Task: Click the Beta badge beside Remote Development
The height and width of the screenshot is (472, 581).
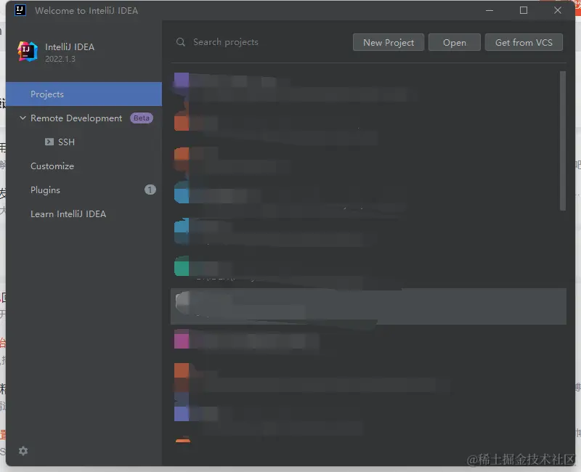Action: tap(142, 118)
